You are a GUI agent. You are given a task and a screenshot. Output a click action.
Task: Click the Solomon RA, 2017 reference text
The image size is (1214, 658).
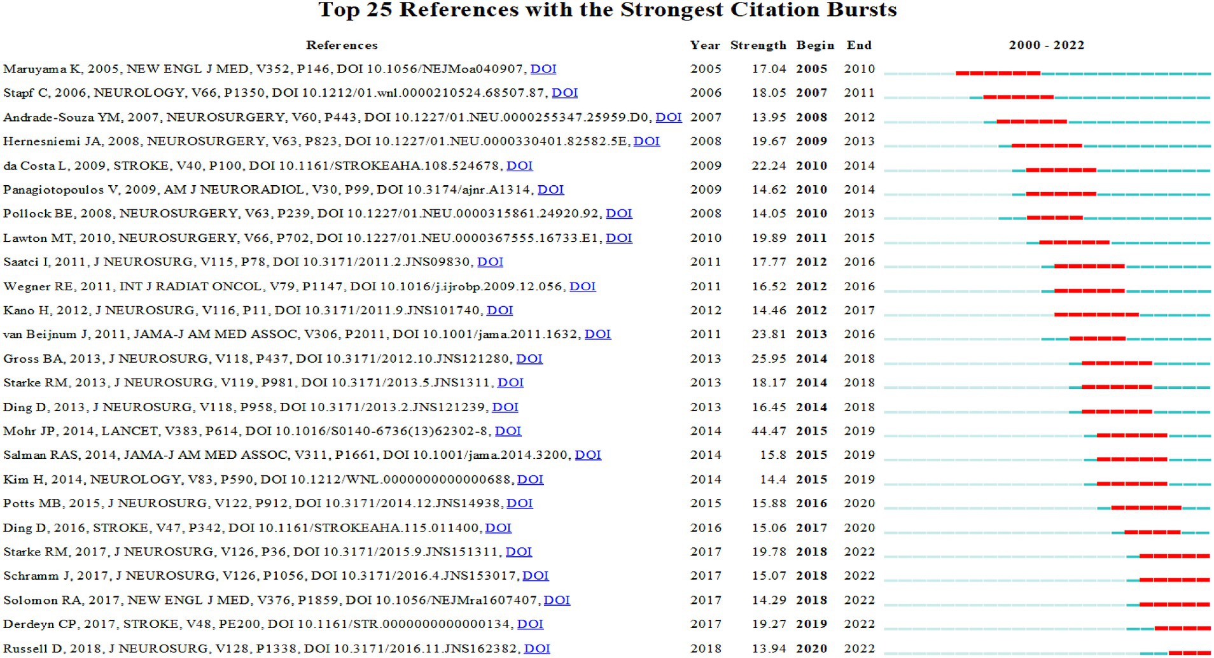click(272, 601)
